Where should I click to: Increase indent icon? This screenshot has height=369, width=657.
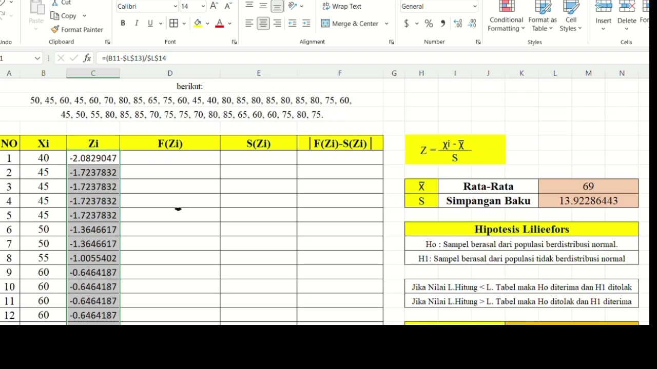click(x=306, y=24)
